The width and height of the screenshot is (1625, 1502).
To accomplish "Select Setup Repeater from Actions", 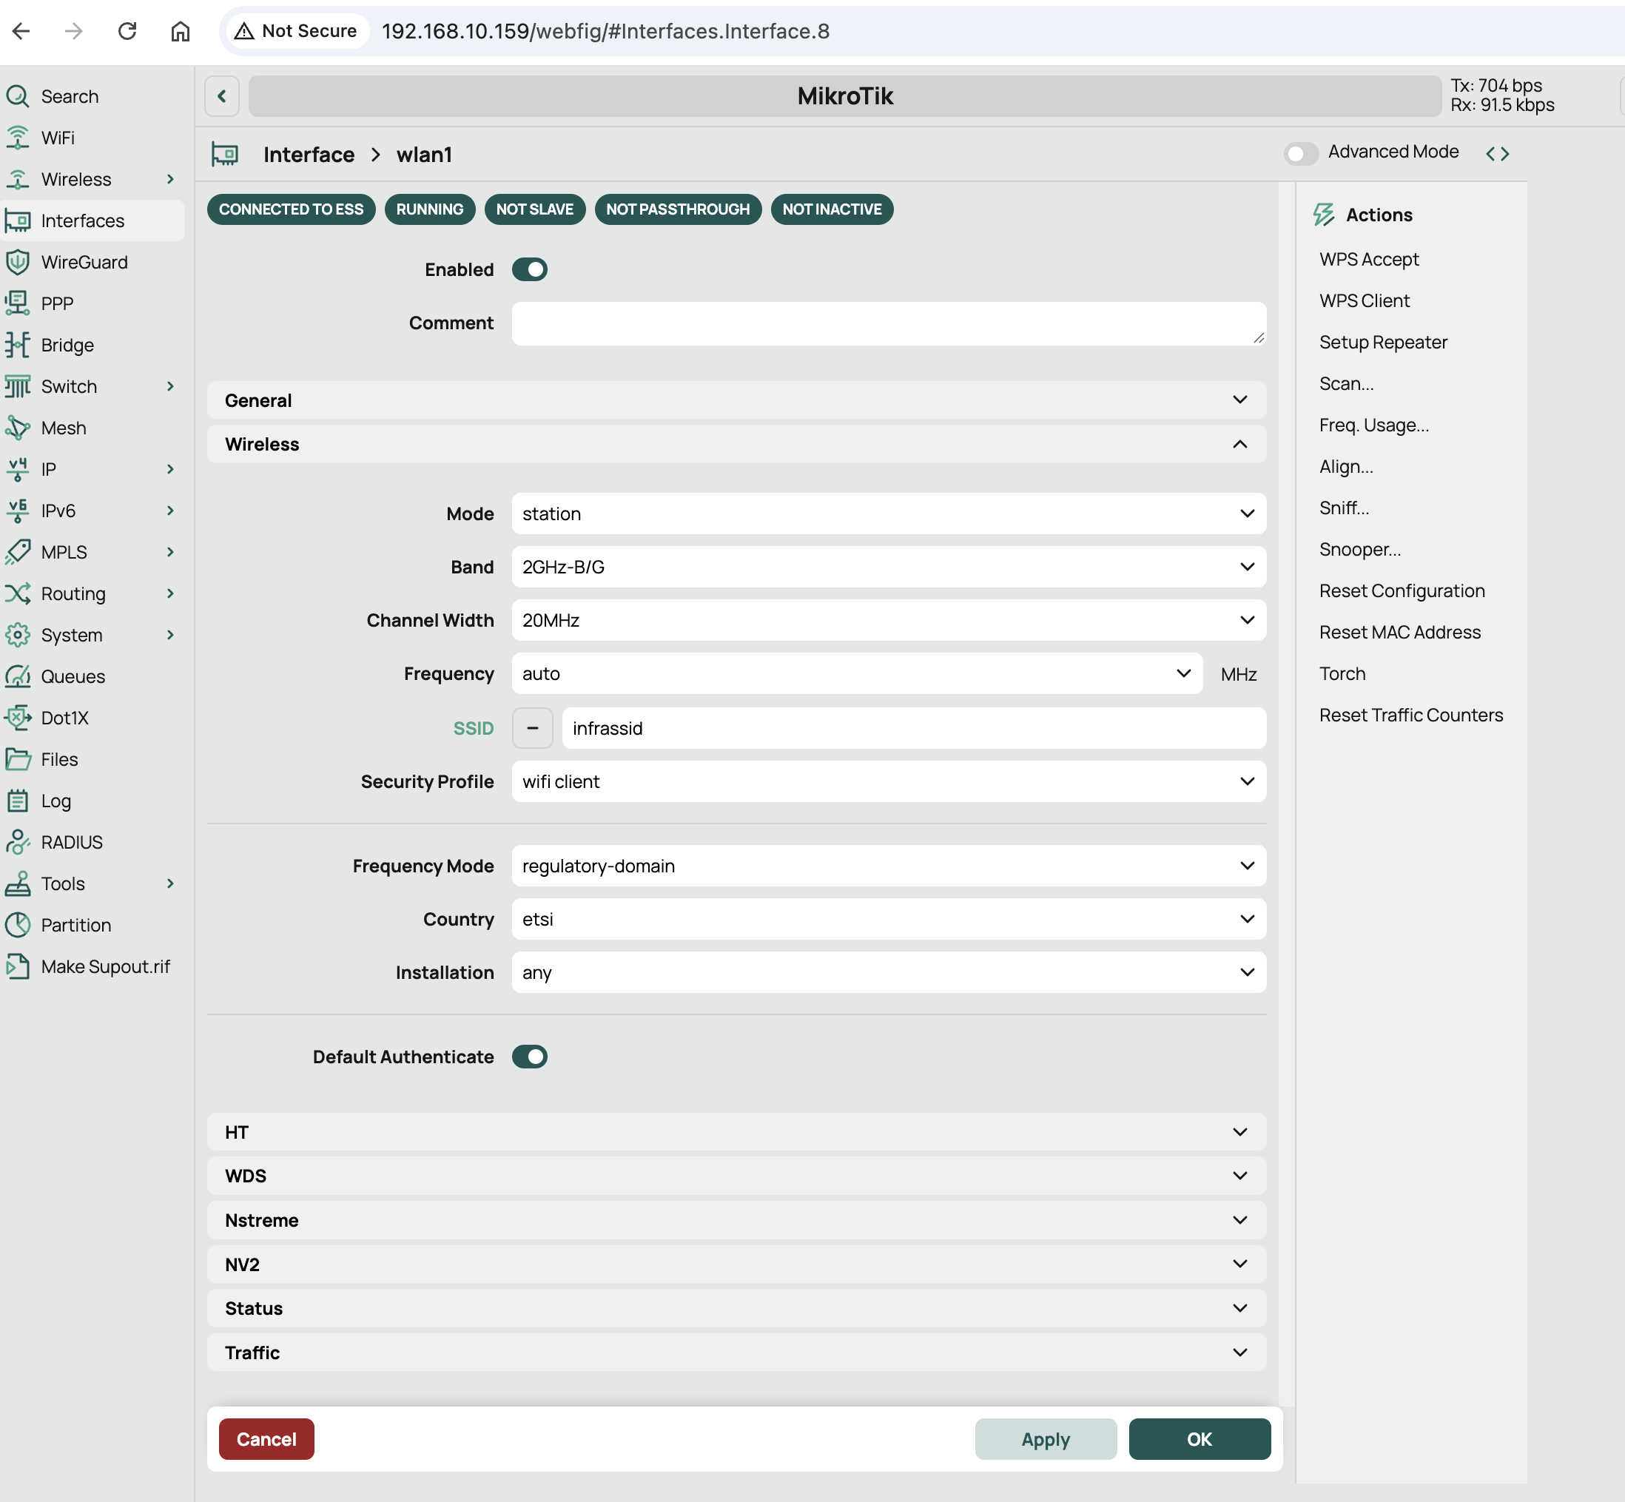I will tap(1383, 342).
